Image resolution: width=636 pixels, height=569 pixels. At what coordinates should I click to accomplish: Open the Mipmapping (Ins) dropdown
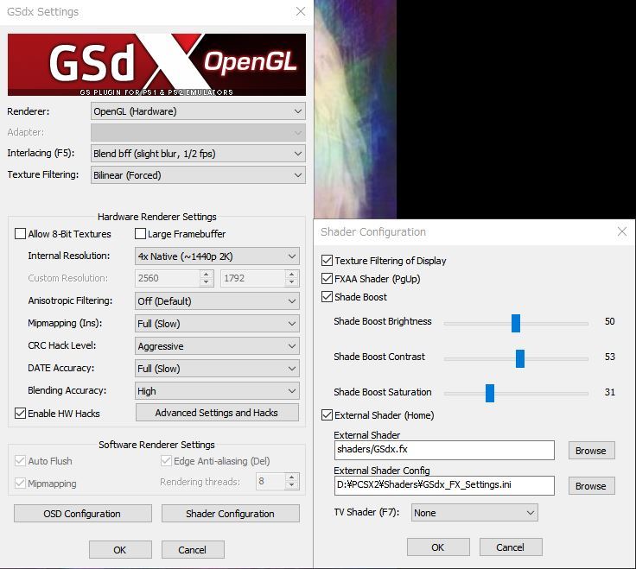click(217, 324)
